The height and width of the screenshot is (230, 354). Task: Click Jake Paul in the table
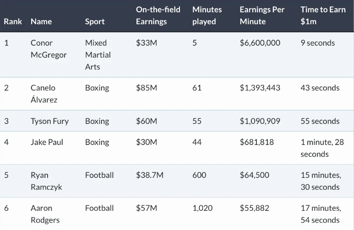click(47, 142)
